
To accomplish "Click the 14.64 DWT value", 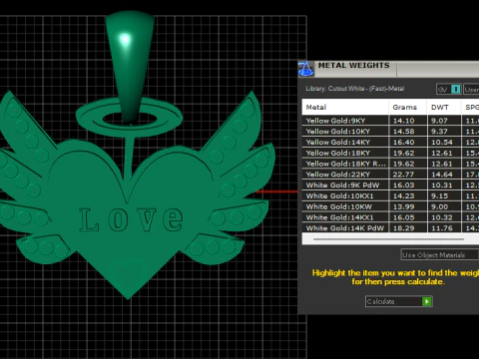I will (442, 175).
